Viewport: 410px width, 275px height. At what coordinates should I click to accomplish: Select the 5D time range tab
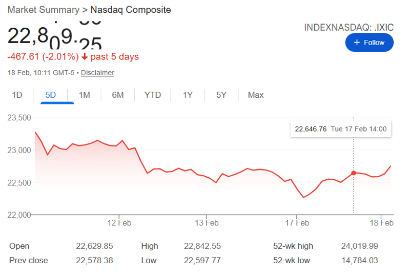pos(51,95)
